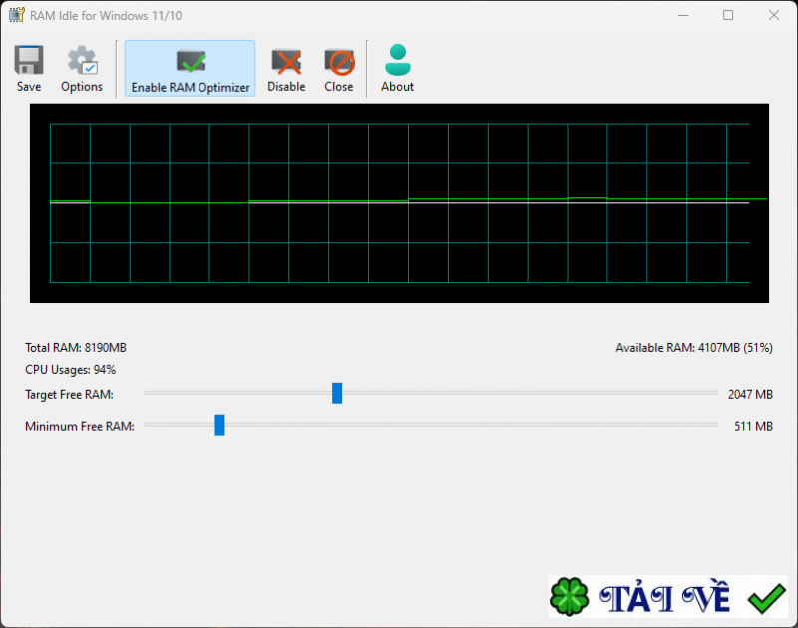Click the RAM usage graph area
Screen dimensions: 798x628
(399, 203)
